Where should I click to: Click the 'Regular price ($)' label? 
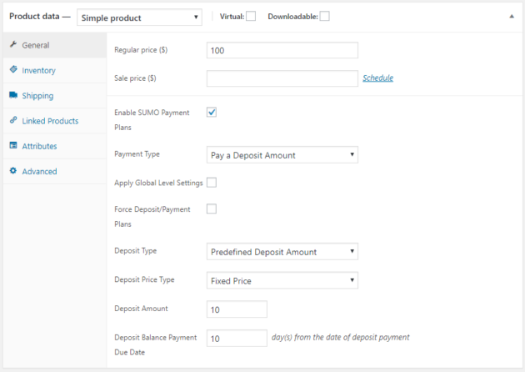[x=141, y=50]
